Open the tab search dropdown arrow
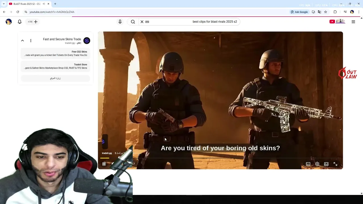The height and width of the screenshot is (204, 363). (4, 4)
